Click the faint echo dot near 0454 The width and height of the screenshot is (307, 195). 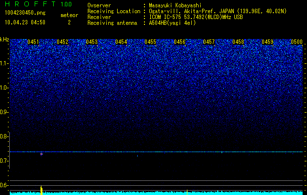(137, 156)
